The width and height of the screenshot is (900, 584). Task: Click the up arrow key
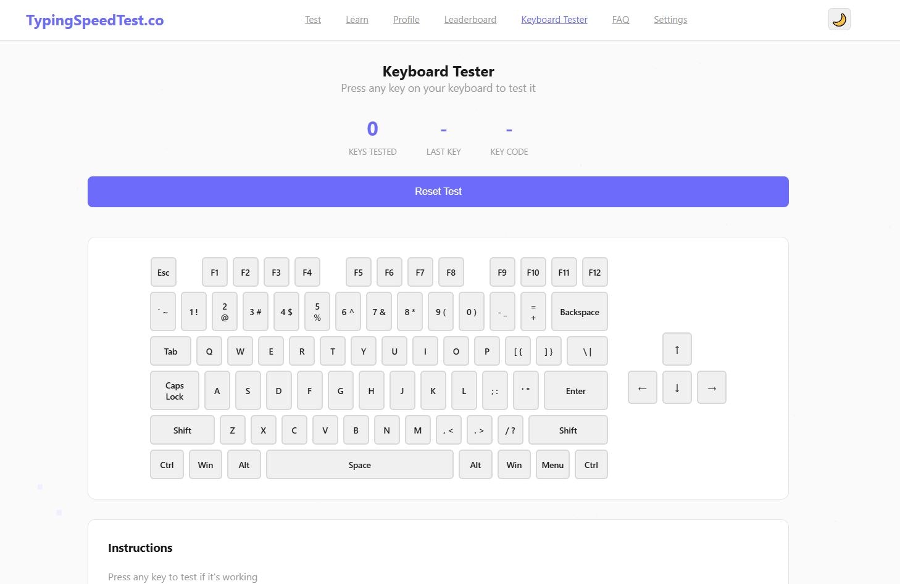point(677,348)
